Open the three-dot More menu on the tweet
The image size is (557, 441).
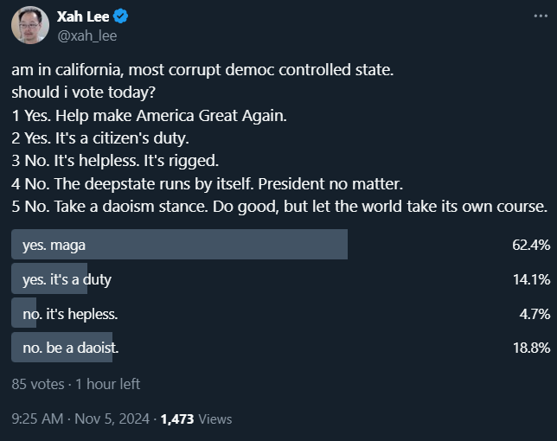click(541, 16)
